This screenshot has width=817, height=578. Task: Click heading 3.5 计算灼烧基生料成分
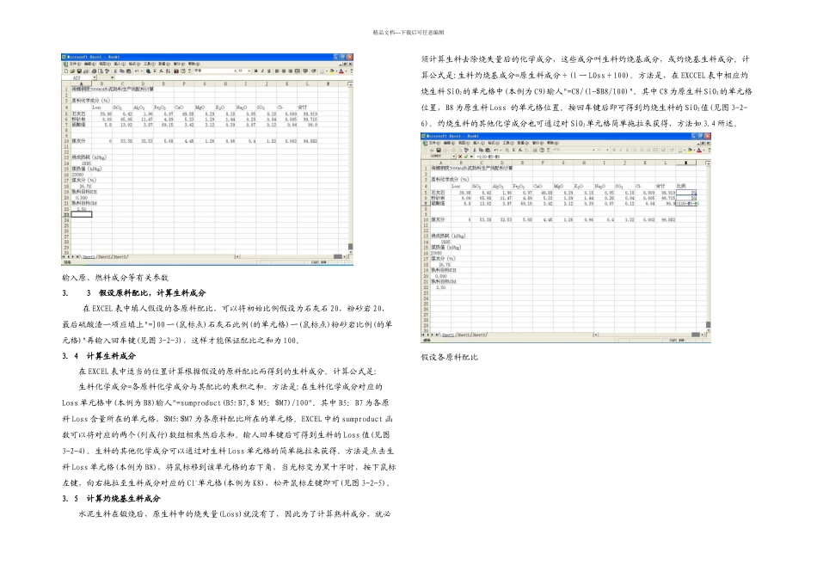point(111,498)
